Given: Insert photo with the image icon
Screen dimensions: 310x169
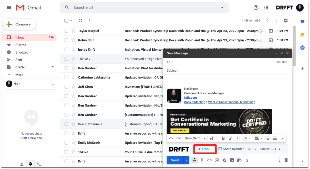Looking at the screenshot, I should click(232, 160).
